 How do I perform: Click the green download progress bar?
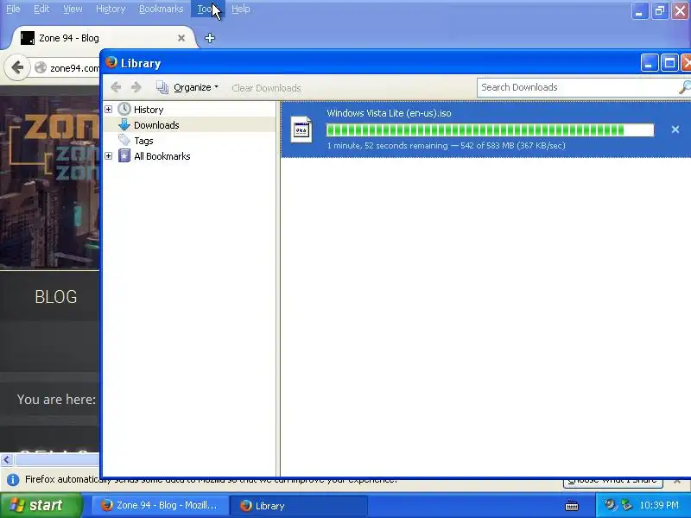(x=490, y=130)
